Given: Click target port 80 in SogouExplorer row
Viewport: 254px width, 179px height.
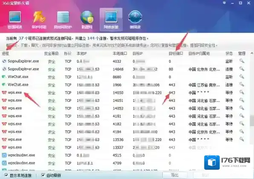Looking at the screenshot, I should pyautogui.click(x=171, y=69).
